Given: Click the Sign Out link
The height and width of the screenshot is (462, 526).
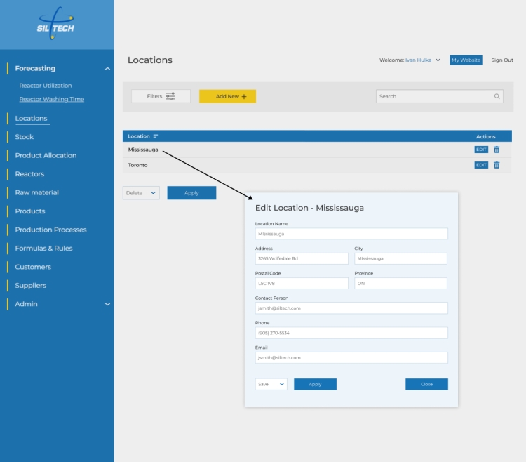Looking at the screenshot, I should 502,60.
